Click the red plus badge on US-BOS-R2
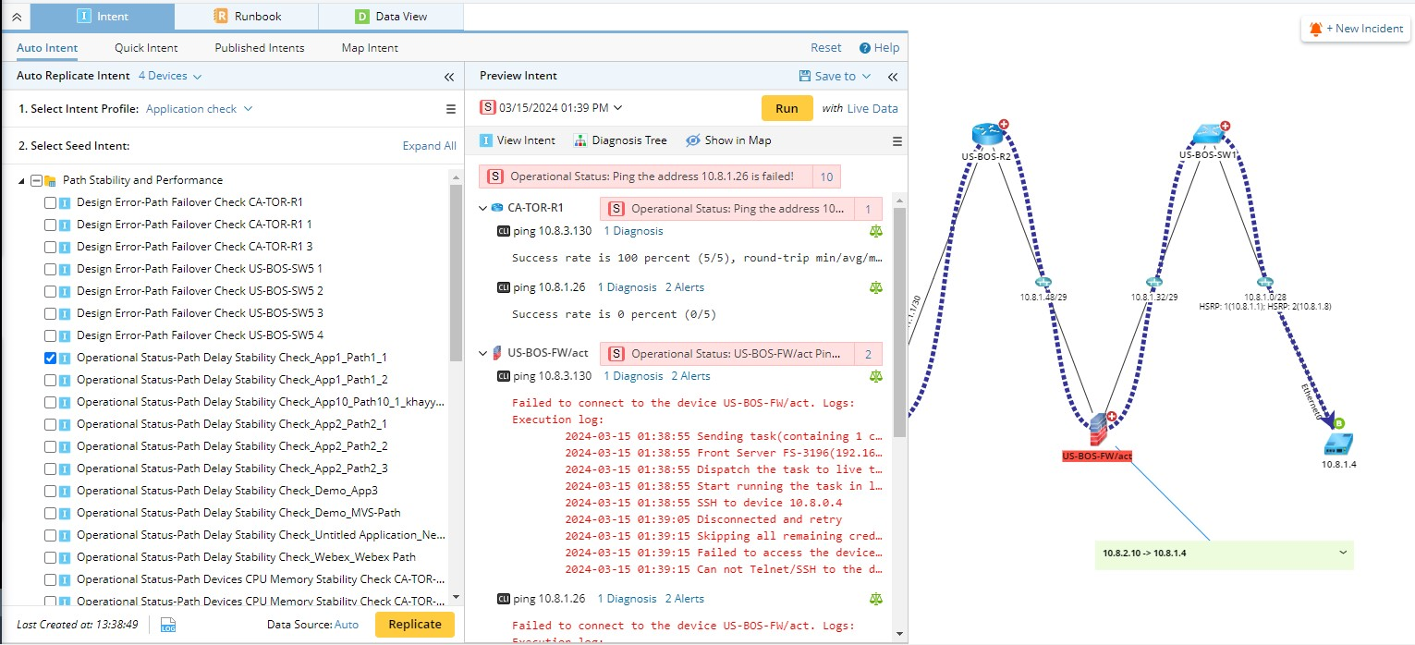This screenshot has height=645, width=1415. coord(1004,124)
